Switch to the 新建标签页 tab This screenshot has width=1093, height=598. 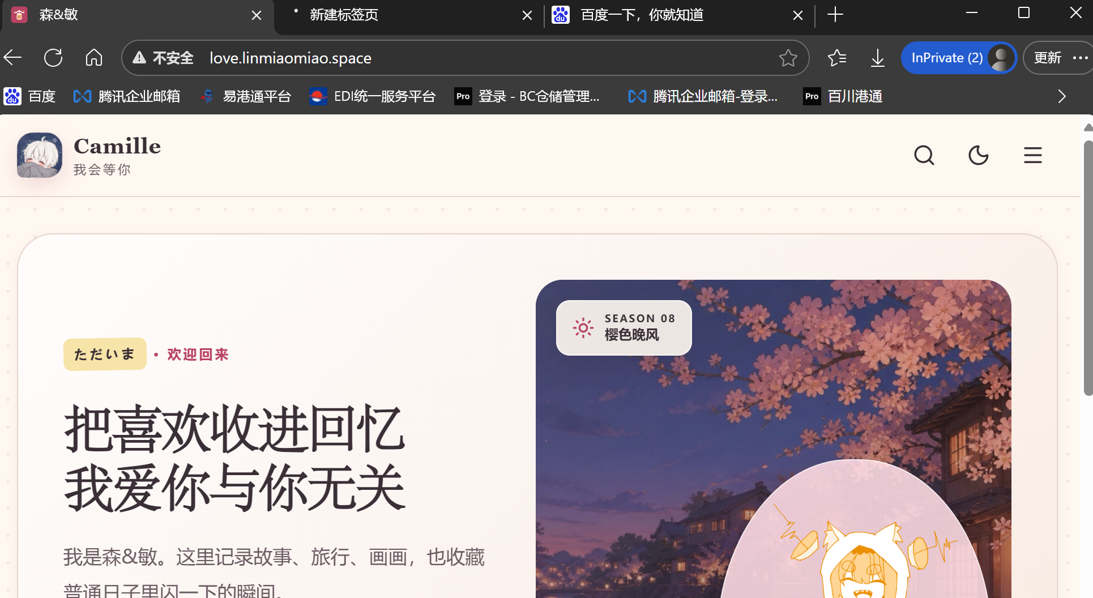point(408,15)
